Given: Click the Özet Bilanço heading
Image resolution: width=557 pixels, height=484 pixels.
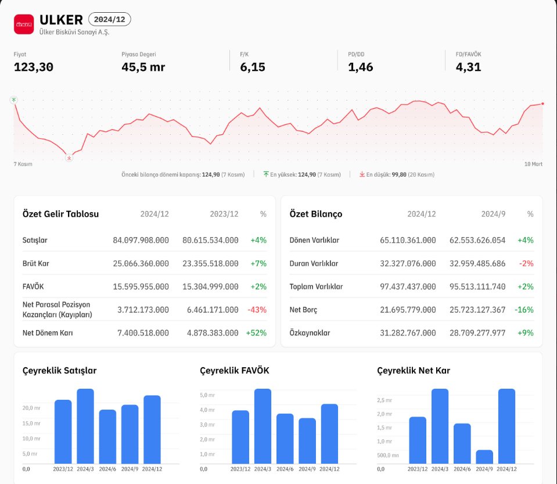Looking at the screenshot, I should click(x=316, y=214).
